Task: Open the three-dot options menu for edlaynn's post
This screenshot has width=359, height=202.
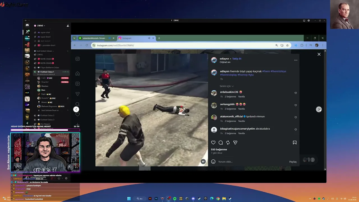Action: (296, 60)
